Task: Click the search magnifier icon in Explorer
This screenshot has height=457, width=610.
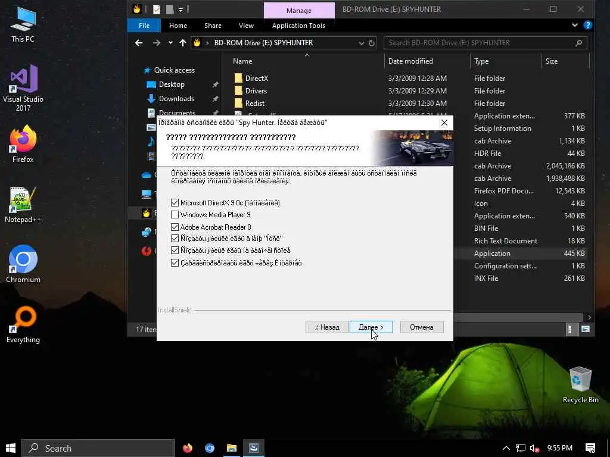Action: (578, 43)
